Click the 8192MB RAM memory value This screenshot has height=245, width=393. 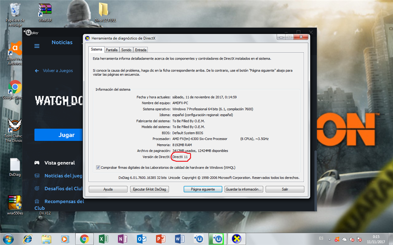182,145
